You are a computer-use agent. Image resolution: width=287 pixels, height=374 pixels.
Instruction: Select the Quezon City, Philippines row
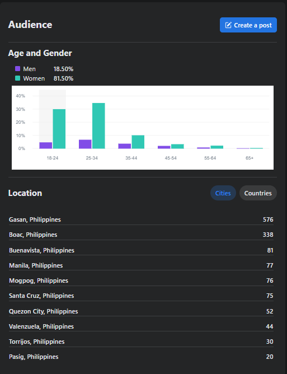(141, 311)
